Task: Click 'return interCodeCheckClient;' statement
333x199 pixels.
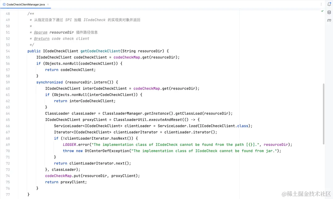Action: 85,101
